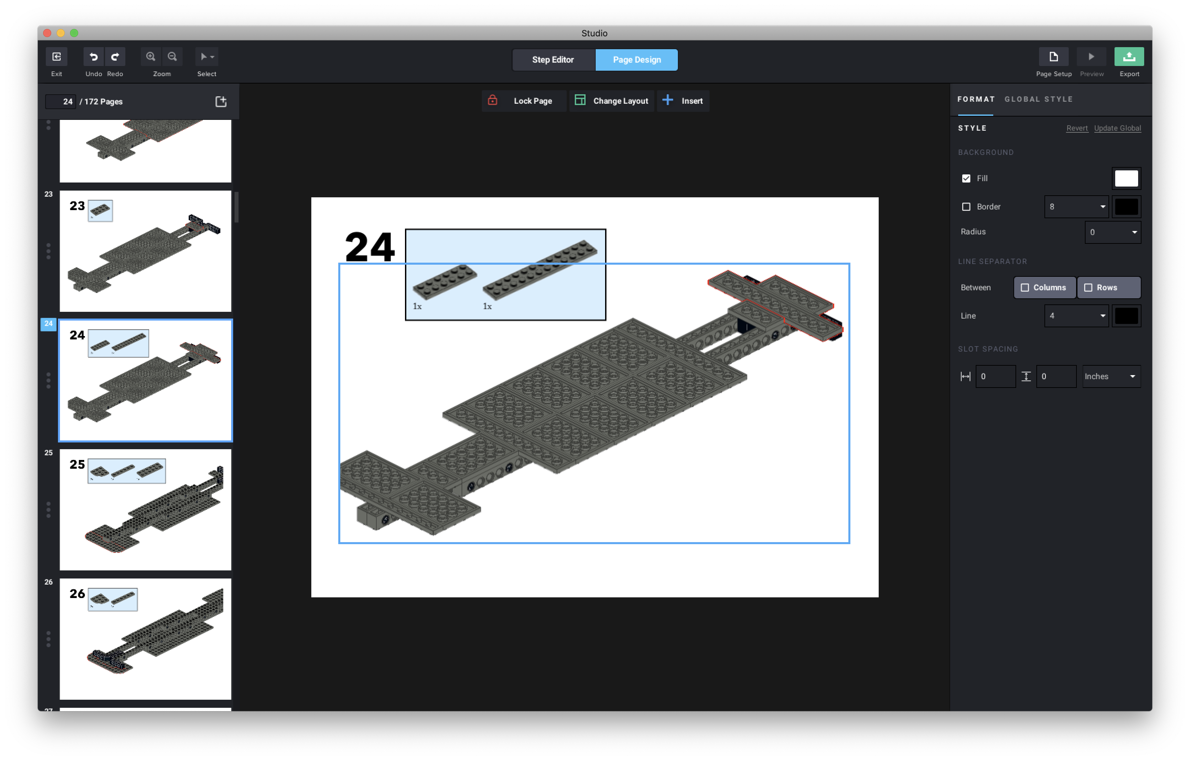Click the step number 24 on the canvas
Viewport: 1190px width, 761px height.
tap(370, 246)
